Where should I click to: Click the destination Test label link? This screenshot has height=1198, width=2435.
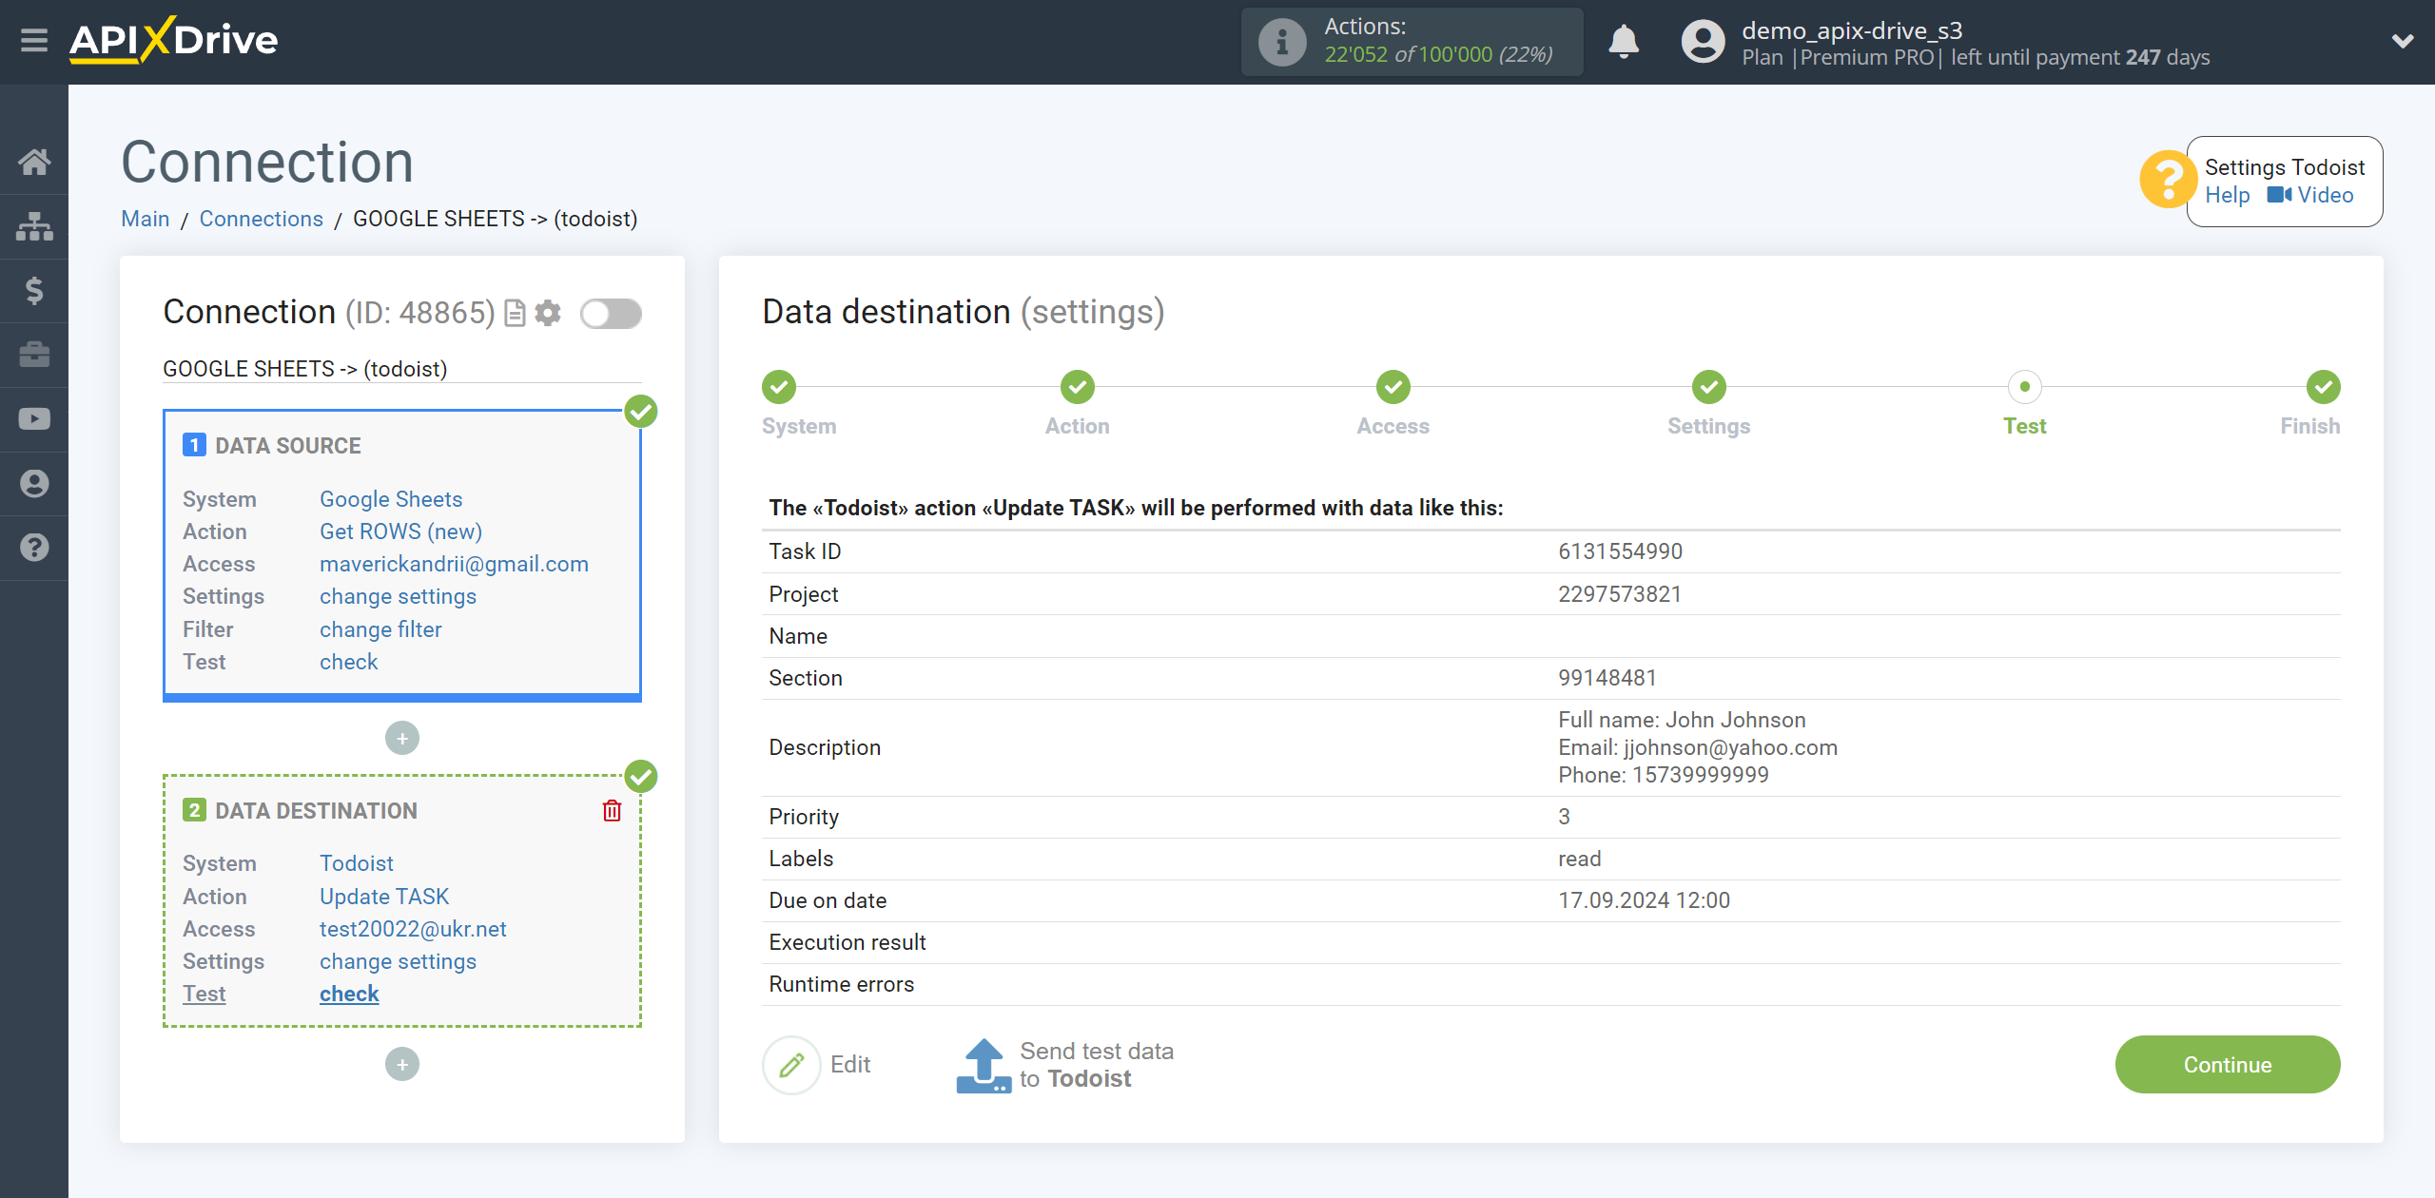click(204, 994)
